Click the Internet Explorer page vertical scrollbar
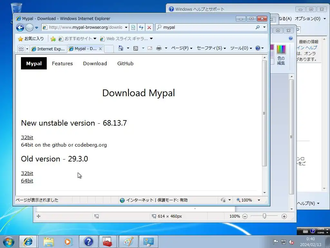This screenshot has width=330, height=248. [x=265, y=113]
